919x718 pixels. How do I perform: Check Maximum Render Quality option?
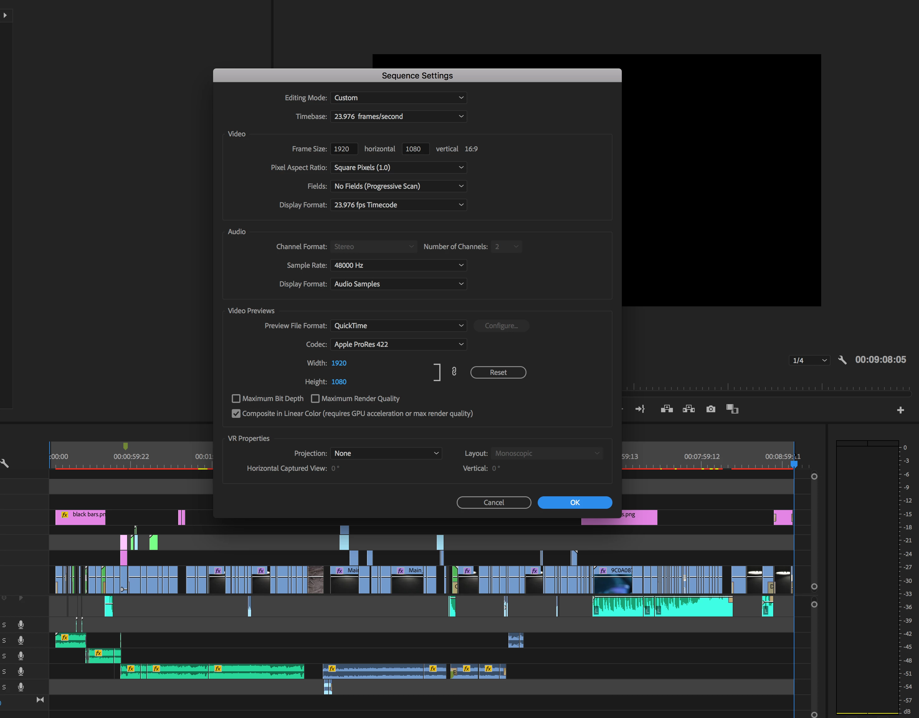[x=315, y=398]
